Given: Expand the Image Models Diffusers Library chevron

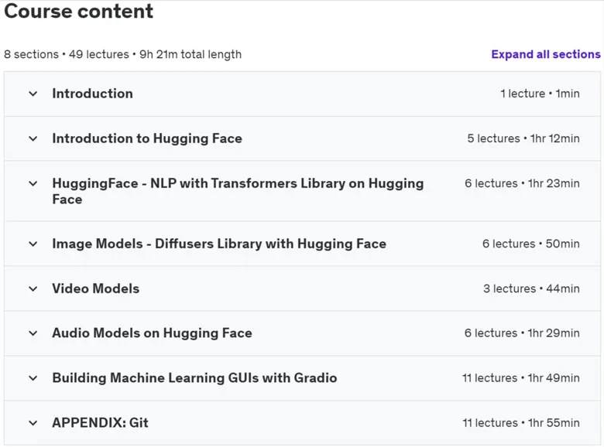Looking at the screenshot, I should click(x=33, y=244).
